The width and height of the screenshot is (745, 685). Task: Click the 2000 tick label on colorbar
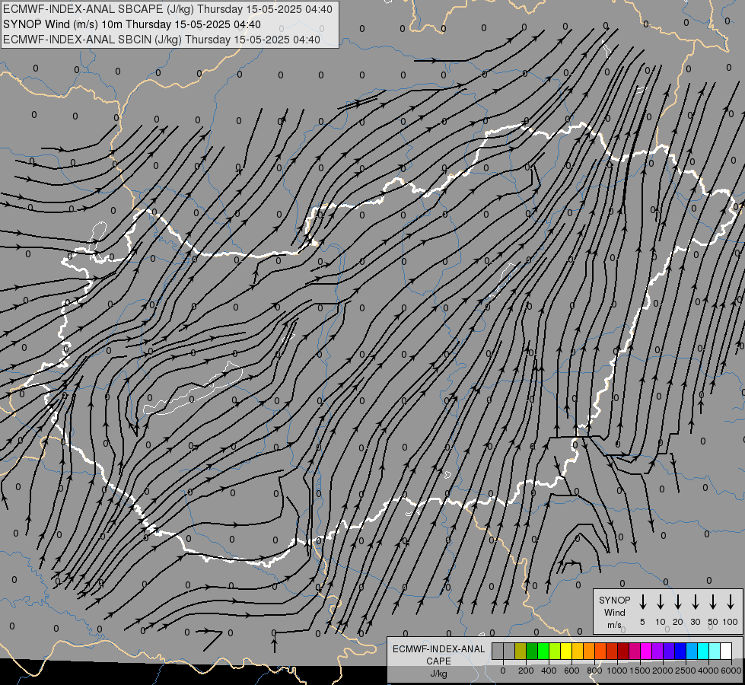[x=663, y=671]
